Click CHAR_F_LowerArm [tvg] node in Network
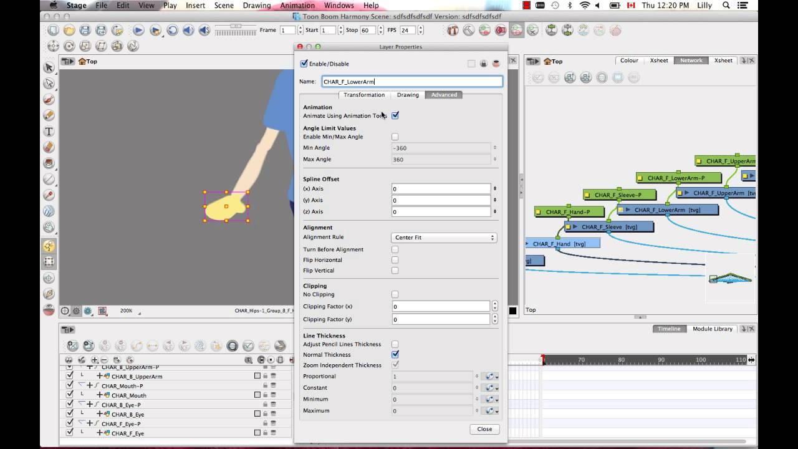 (667, 210)
